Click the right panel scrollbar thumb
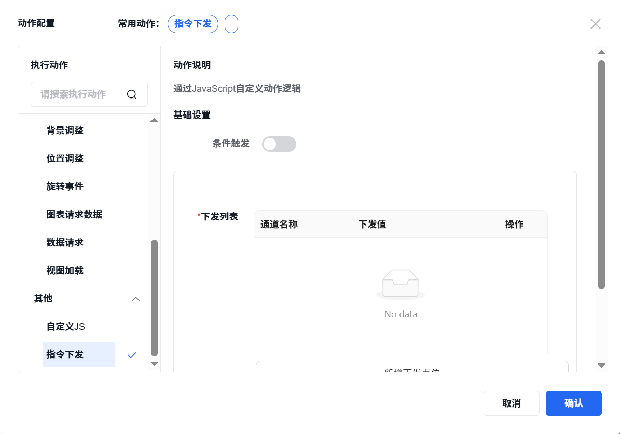Image resolution: width=620 pixels, height=434 pixels. tap(601, 175)
